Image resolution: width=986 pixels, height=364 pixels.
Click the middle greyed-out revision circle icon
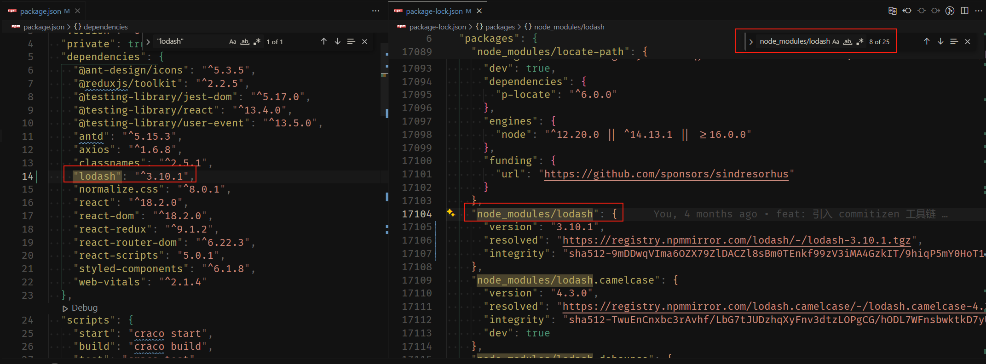pyautogui.click(x=922, y=11)
